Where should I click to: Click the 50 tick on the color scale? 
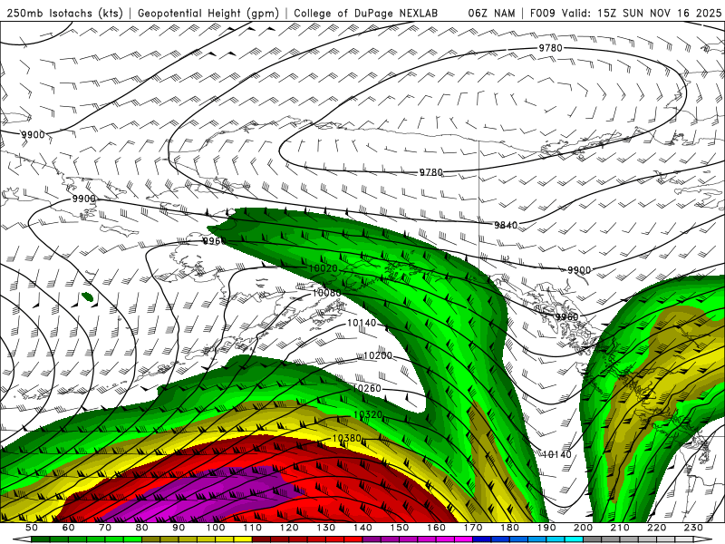coord(32,528)
